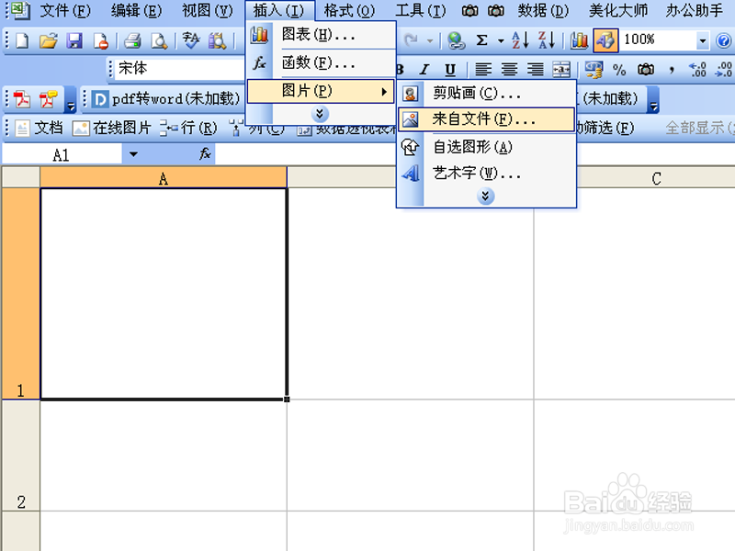Open Print Preview magnifier icon
The image size is (735, 551).
[x=159, y=40]
